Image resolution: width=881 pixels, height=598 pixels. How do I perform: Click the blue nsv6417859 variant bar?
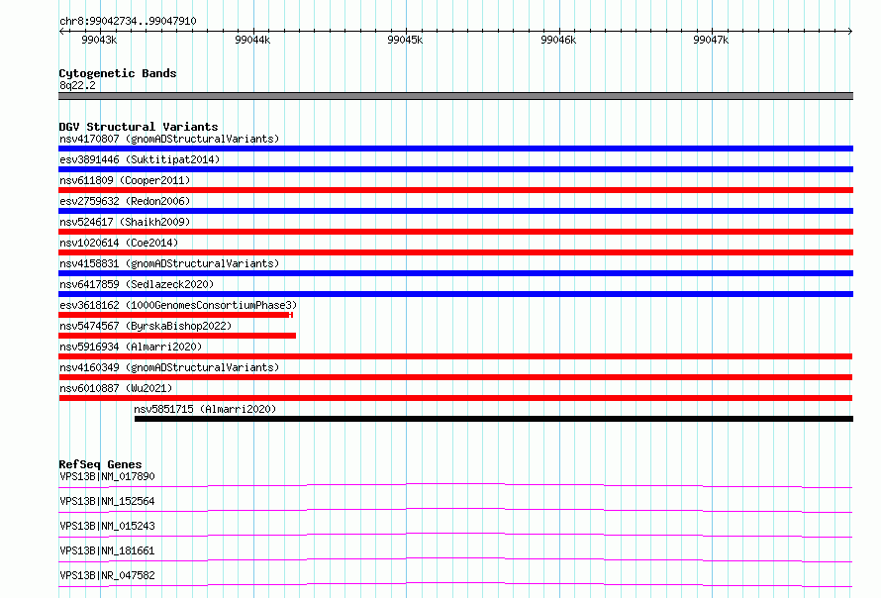[455, 294]
